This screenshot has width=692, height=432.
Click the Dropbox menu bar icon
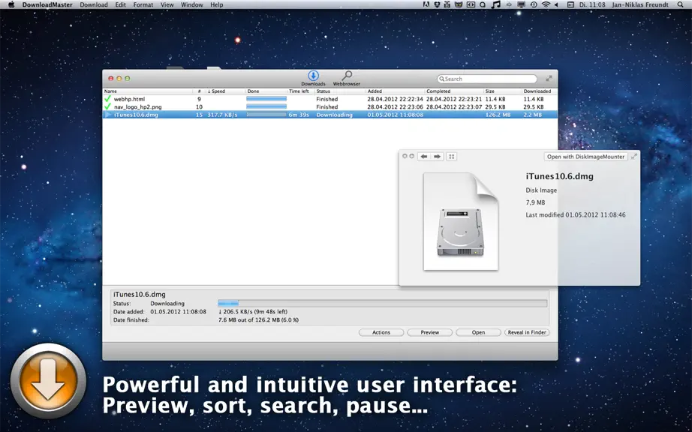437,4
